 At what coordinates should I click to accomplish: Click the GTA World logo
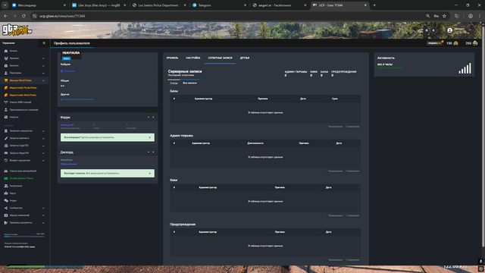coord(17,30)
